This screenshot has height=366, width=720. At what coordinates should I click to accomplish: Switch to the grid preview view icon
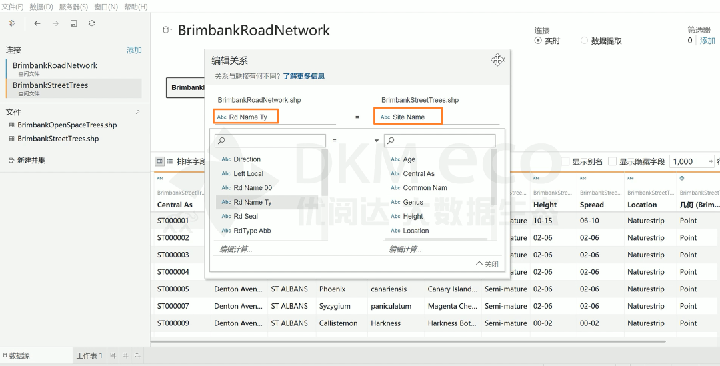[159, 161]
